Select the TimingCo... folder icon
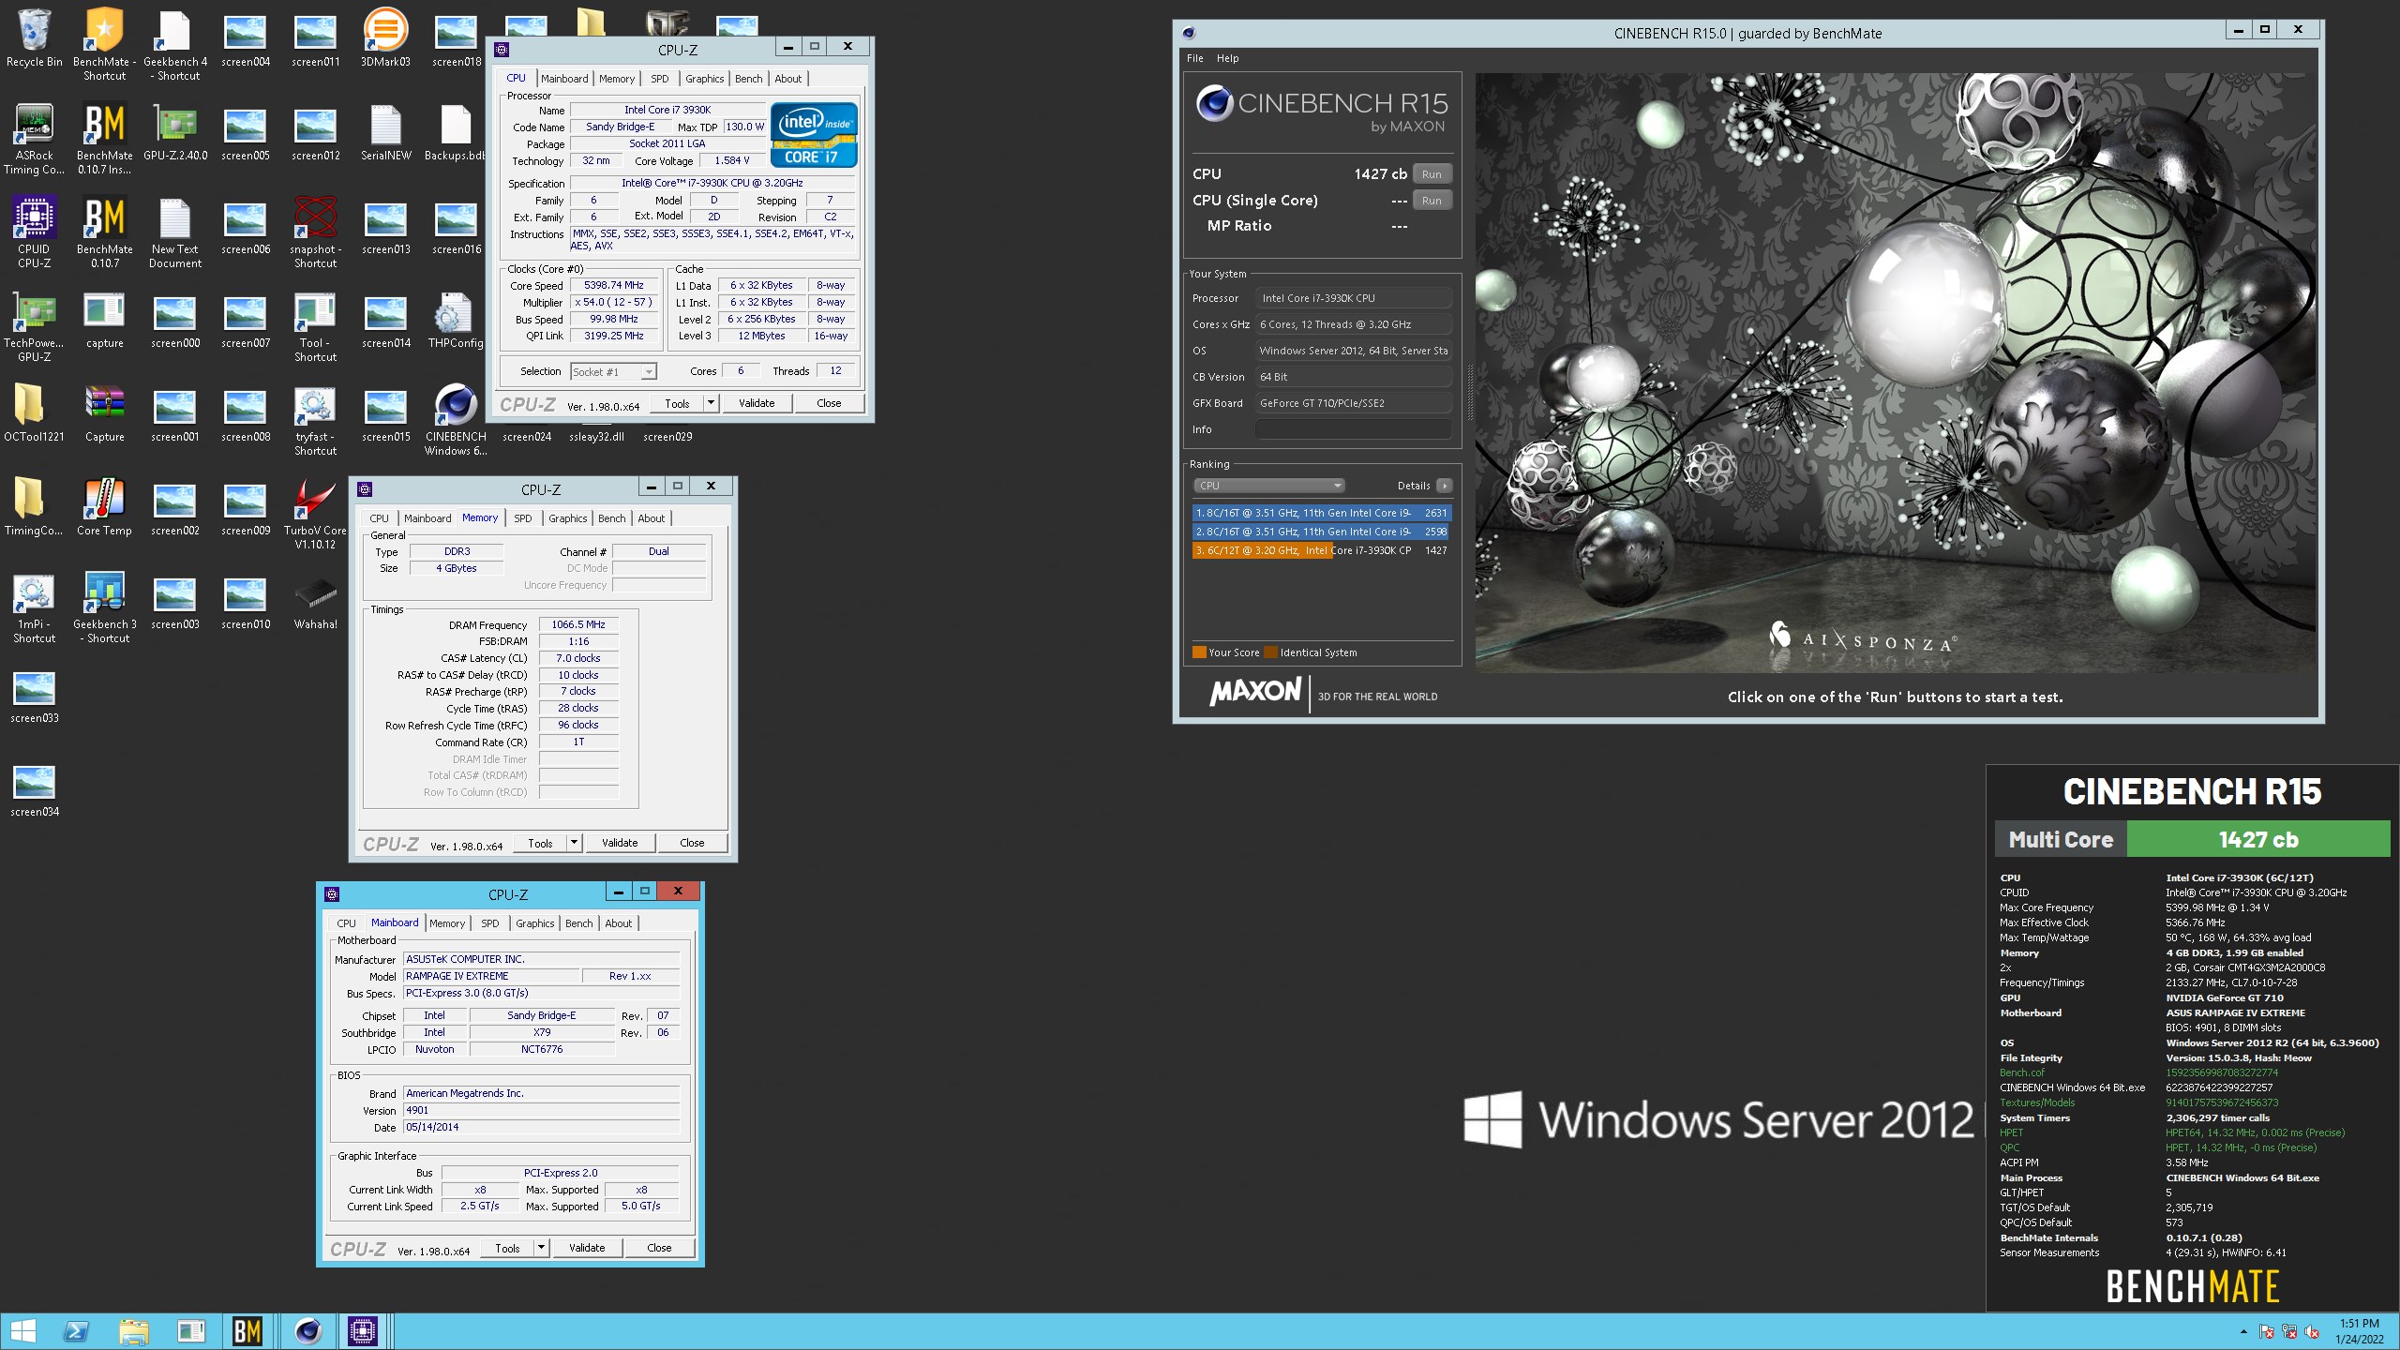2400x1350 pixels. click(x=35, y=507)
